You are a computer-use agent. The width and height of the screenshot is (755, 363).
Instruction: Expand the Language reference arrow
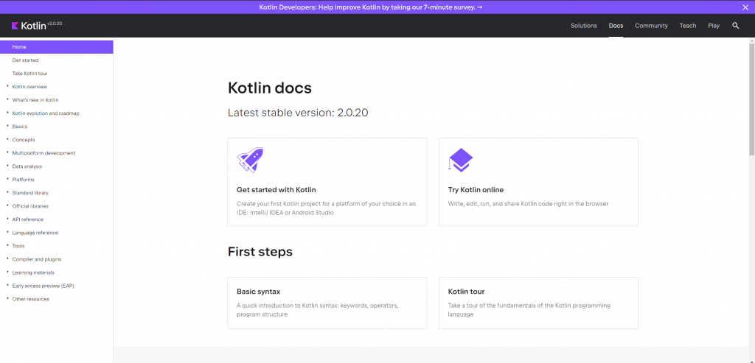pyautogui.click(x=7, y=232)
